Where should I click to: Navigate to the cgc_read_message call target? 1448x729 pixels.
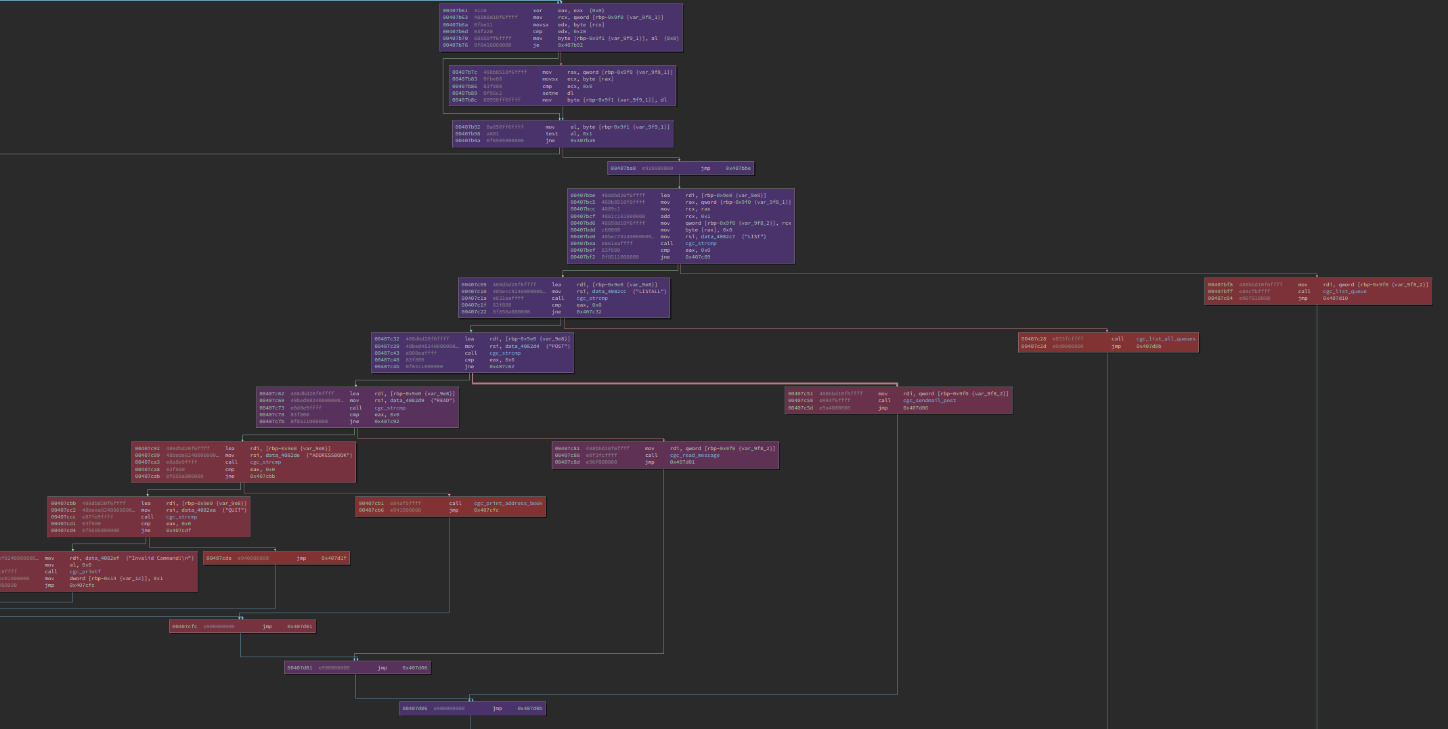(x=695, y=456)
